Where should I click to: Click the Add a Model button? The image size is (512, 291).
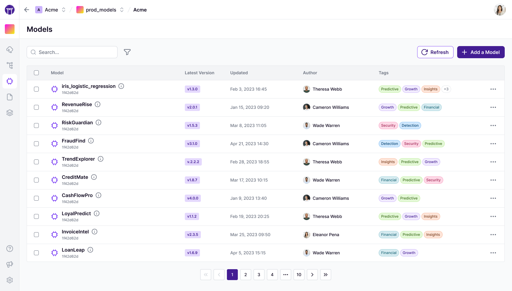[481, 52]
